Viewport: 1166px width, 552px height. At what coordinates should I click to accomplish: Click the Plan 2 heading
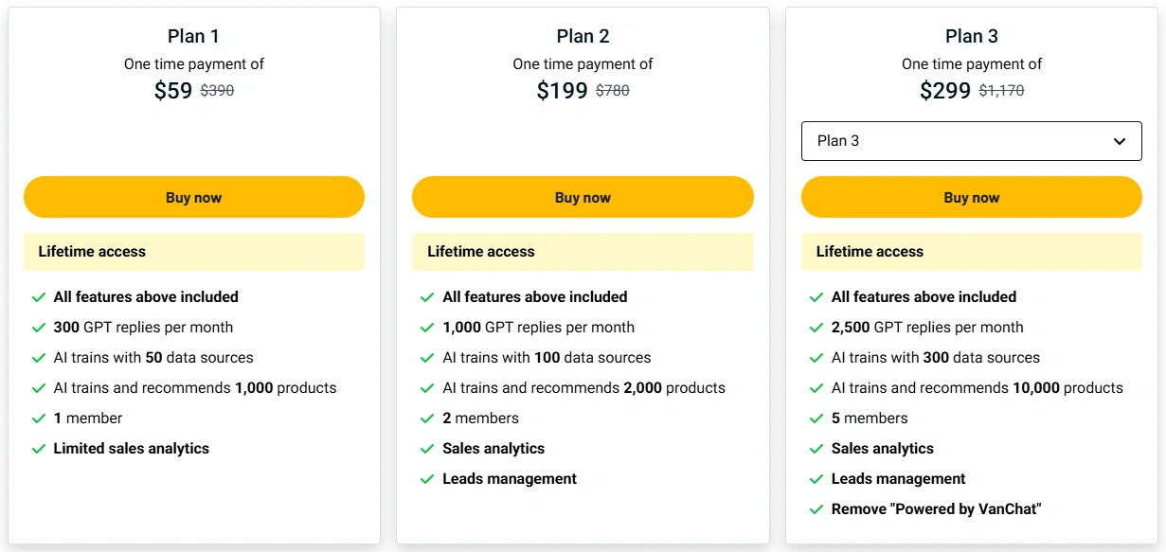click(583, 36)
